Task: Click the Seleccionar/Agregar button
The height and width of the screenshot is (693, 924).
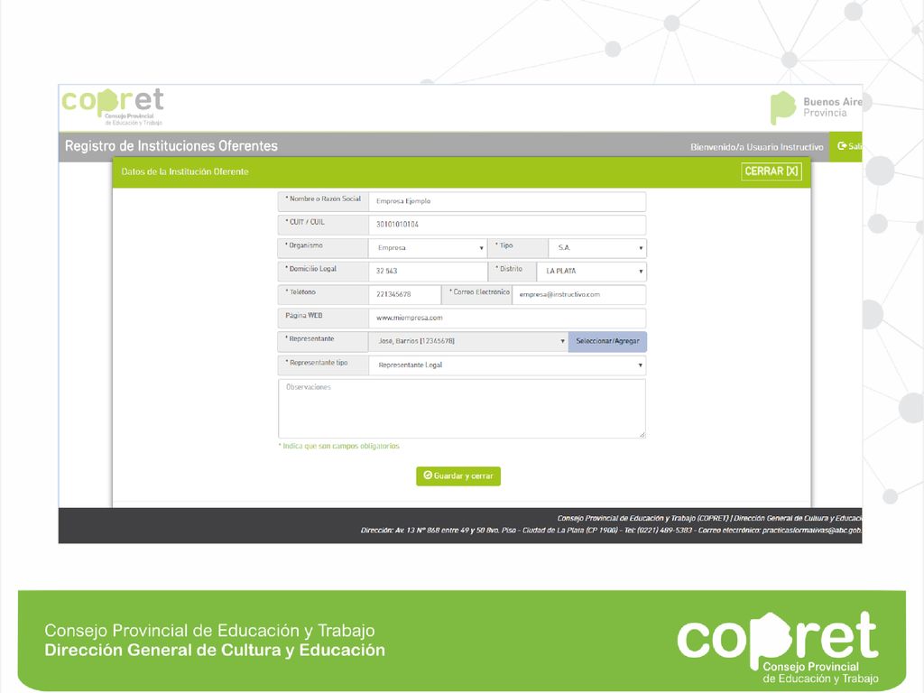Action: click(607, 341)
